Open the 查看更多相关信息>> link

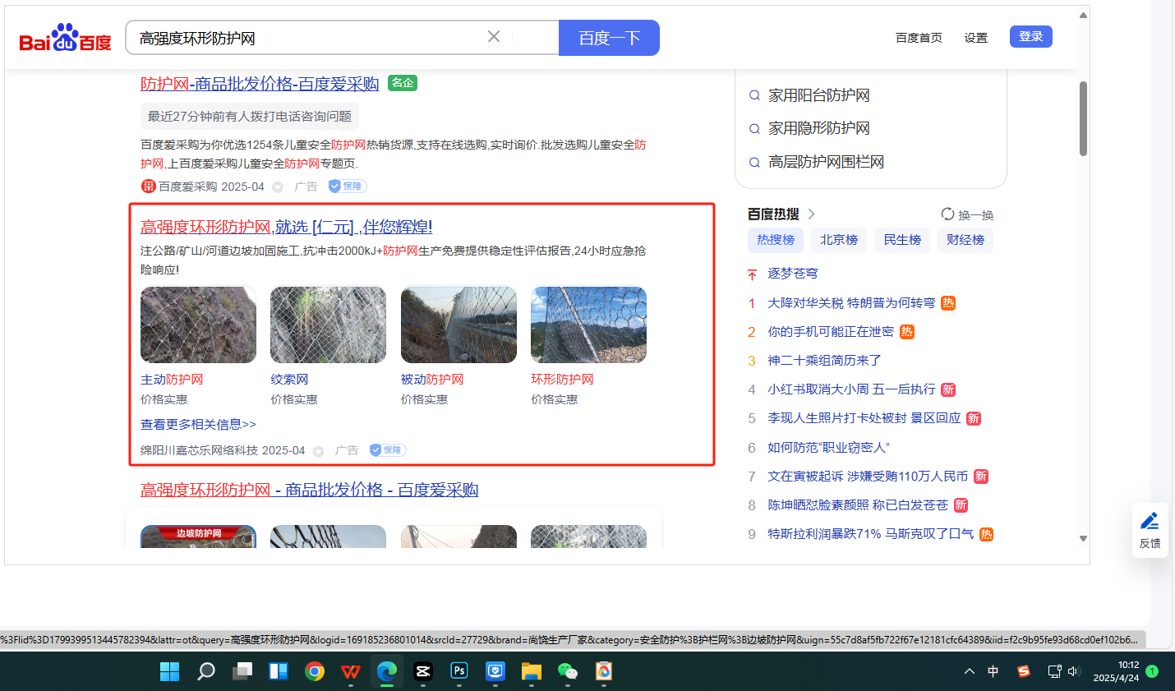point(198,425)
